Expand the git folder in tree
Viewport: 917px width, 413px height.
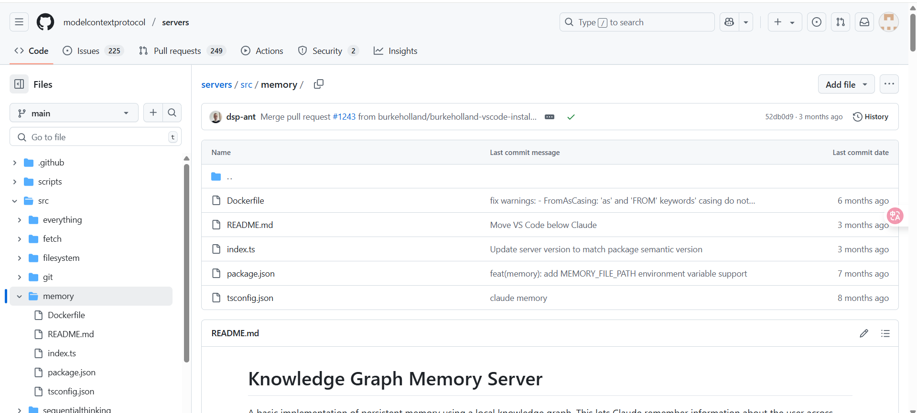point(20,277)
